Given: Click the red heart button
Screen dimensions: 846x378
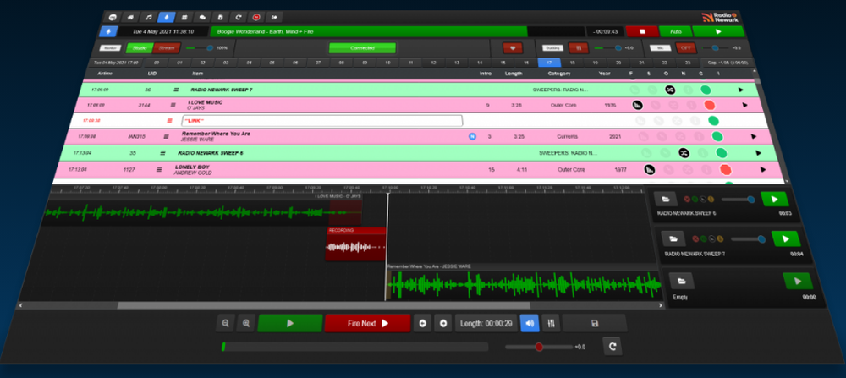Looking at the screenshot, I should pos(513,48).
